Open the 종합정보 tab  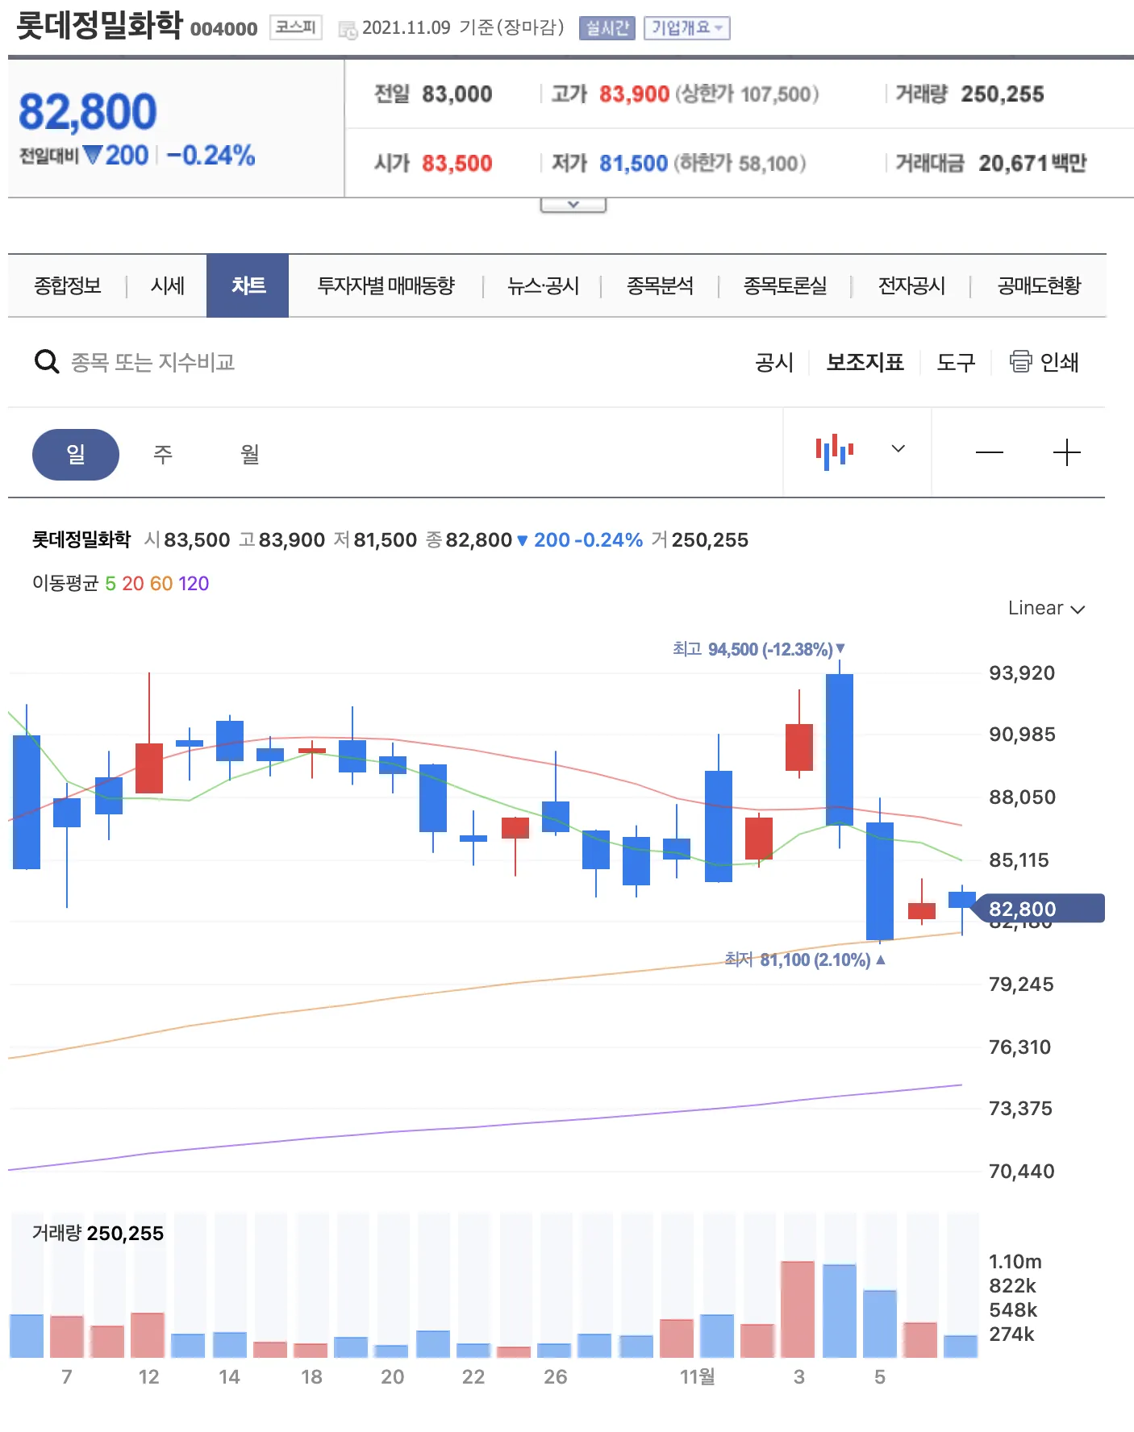[68, 285]
